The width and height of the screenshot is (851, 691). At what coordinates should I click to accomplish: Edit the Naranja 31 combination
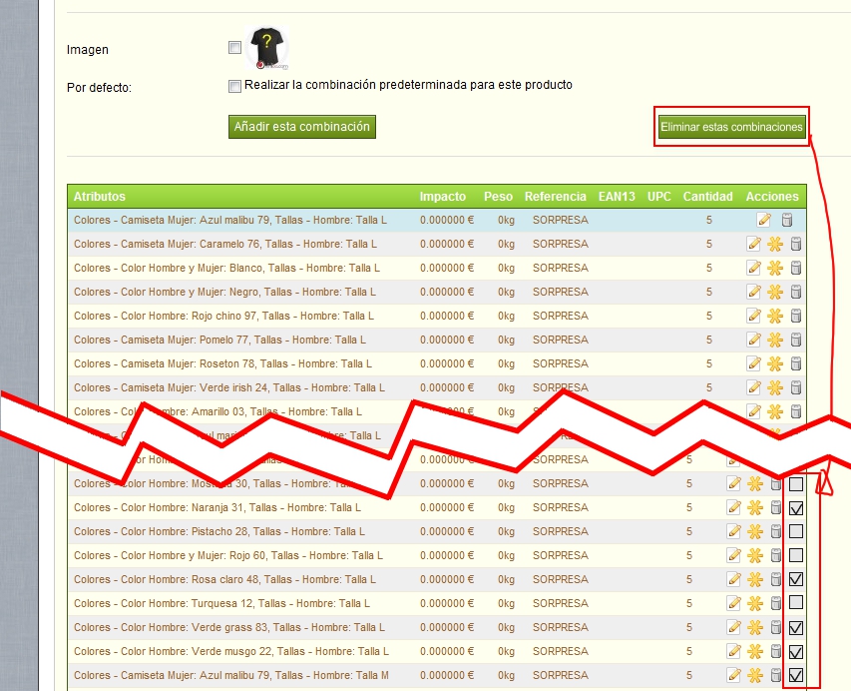(x=733, y=507)
